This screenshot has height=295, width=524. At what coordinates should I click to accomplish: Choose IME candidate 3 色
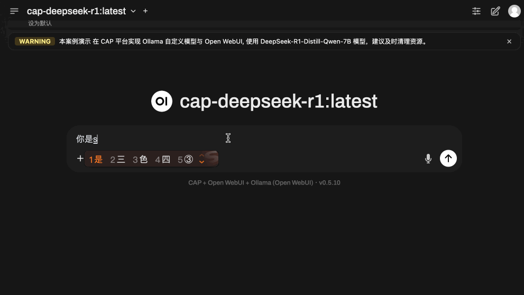[x=140, y=159]
